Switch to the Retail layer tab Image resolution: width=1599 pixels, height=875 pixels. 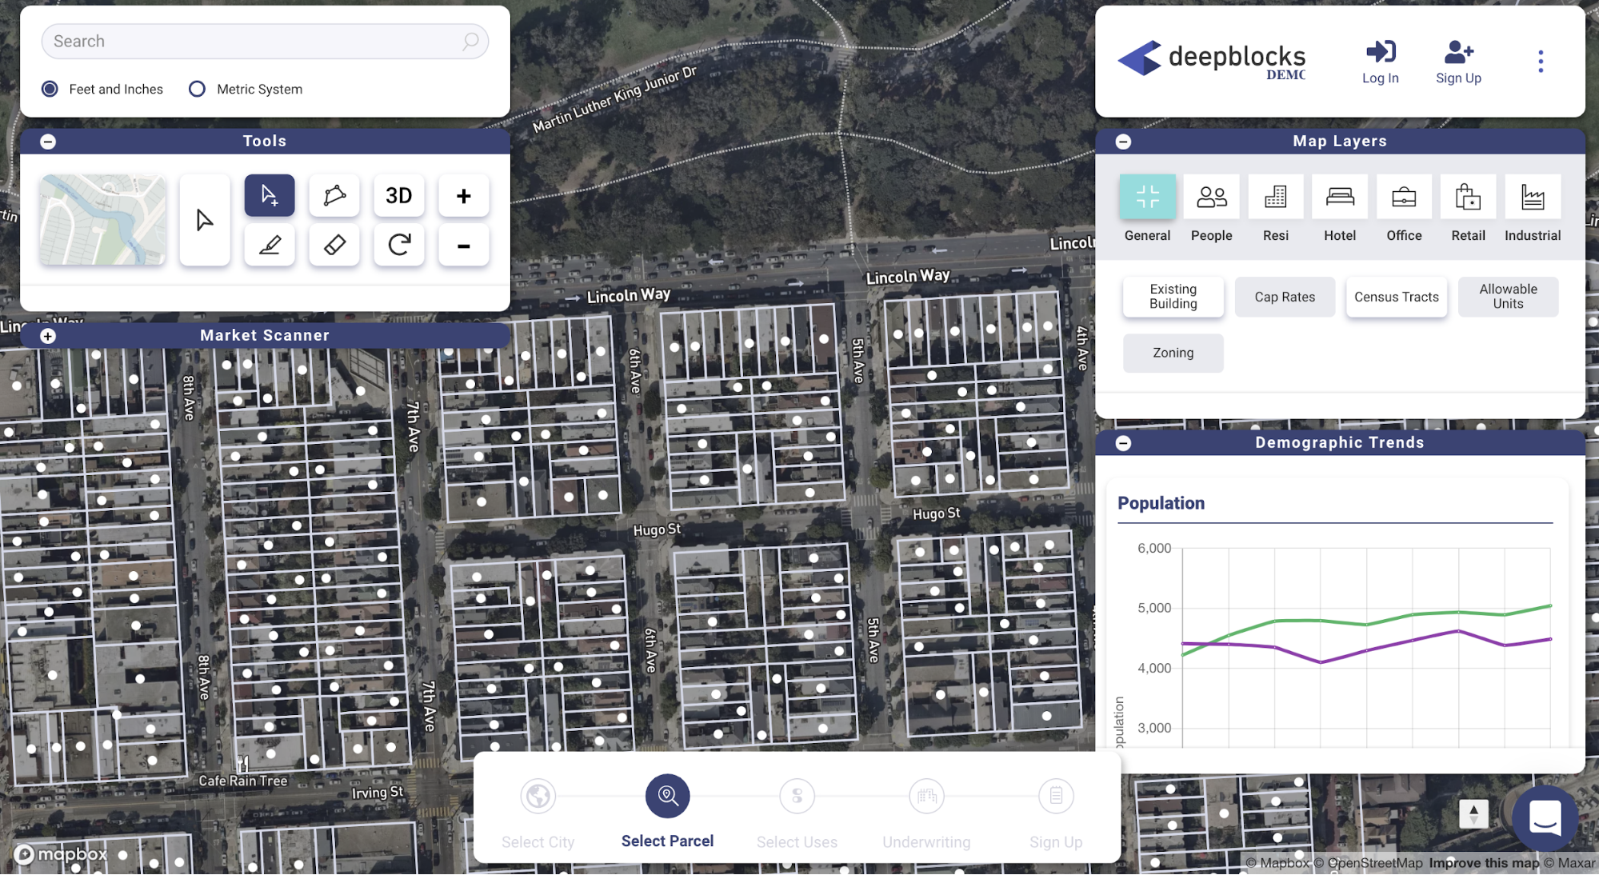click(1468, 198)
